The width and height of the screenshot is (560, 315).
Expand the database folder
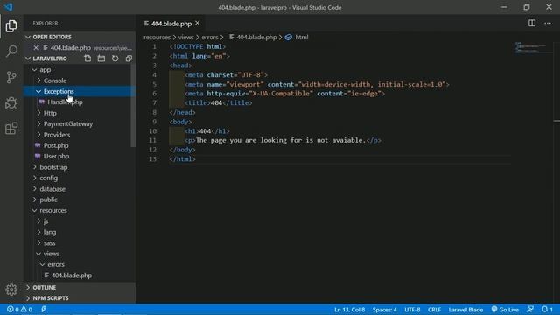(x=35, y=189)
